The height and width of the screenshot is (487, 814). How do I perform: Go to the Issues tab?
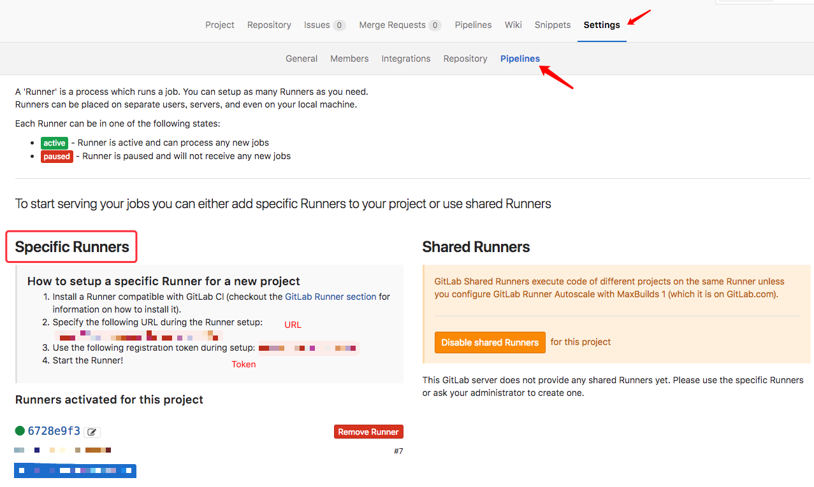(x=317, y=25)
